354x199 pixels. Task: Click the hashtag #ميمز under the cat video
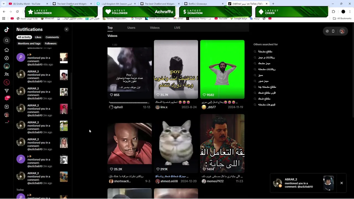point(182,176)
